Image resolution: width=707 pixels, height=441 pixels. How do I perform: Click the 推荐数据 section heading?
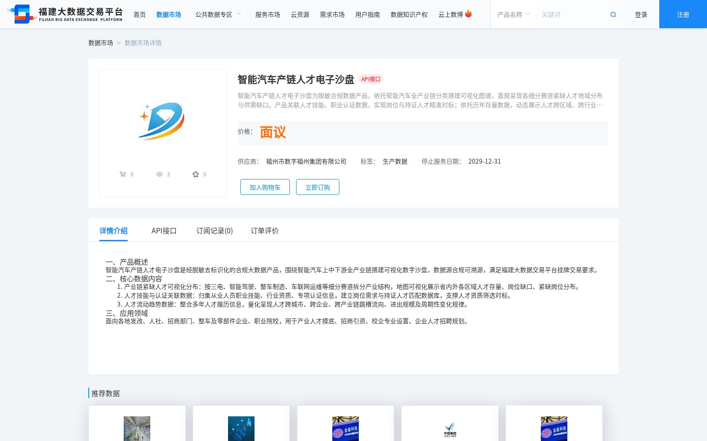[x=106, y=393]
